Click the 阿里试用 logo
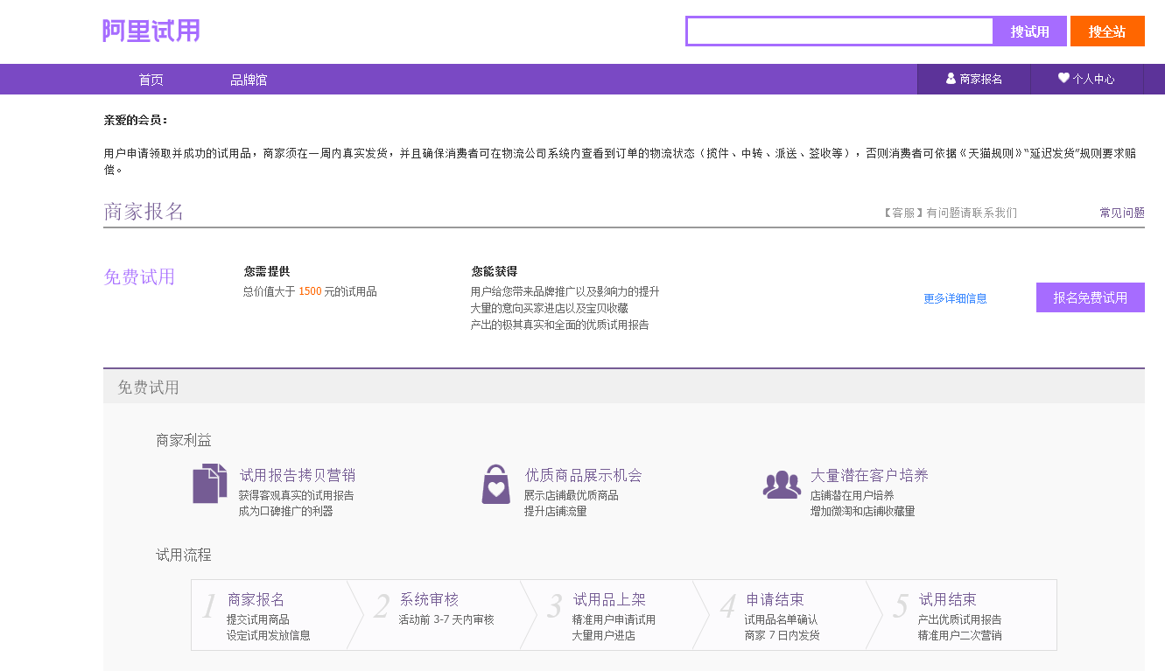The width and height of the screenshot is (1165, 671). (151, 31)
